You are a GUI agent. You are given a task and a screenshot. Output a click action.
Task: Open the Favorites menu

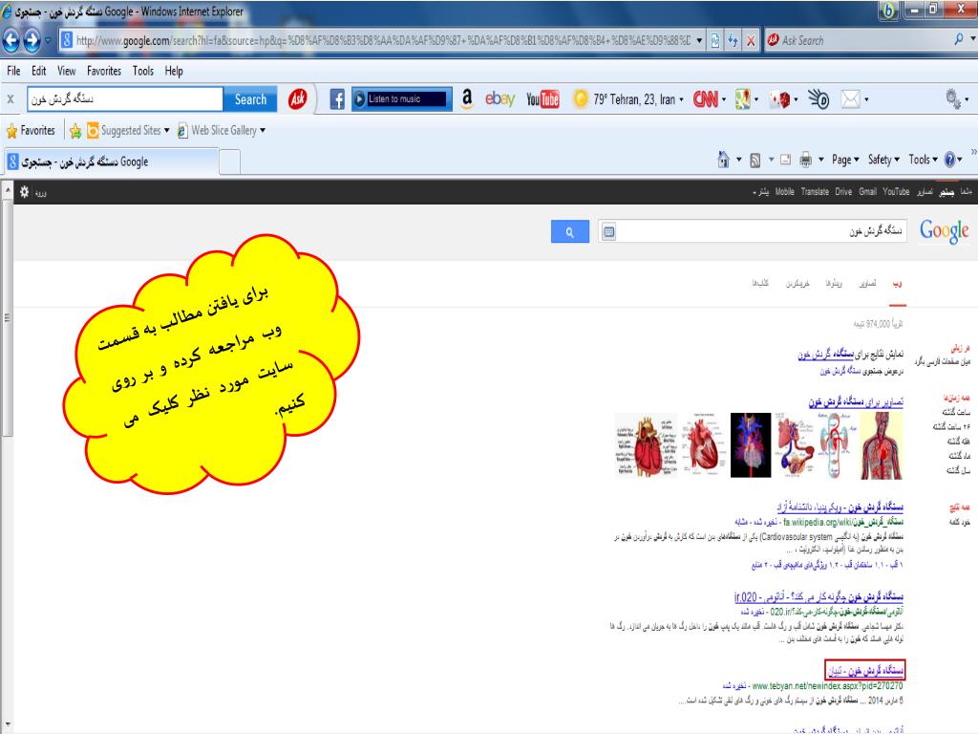[103, 71]
